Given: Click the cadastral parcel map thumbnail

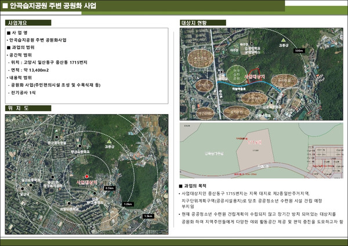Looking at the screenshot, I should point(262,150).
